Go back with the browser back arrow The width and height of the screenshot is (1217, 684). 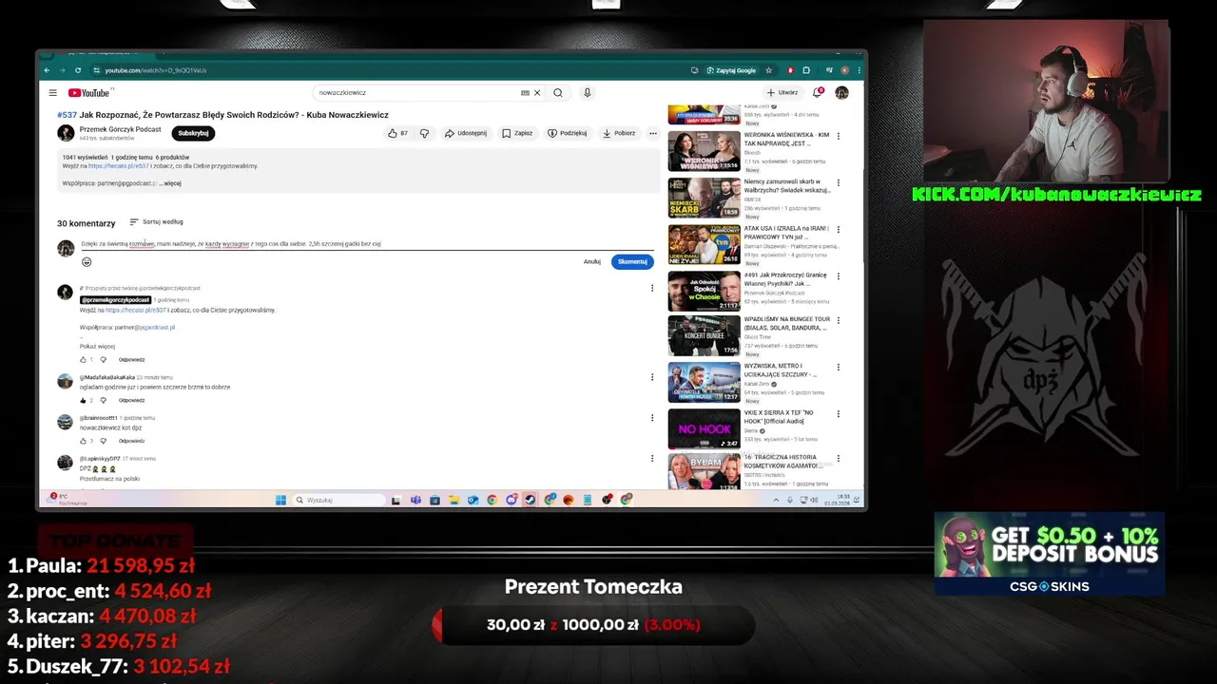pos(47,70)
